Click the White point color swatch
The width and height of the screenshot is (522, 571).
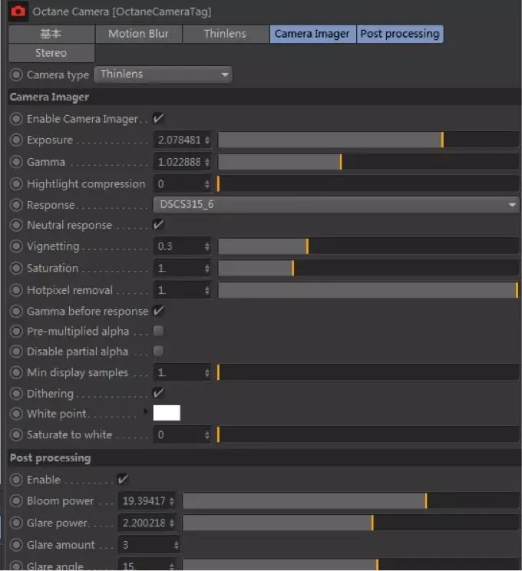(167, 414)
